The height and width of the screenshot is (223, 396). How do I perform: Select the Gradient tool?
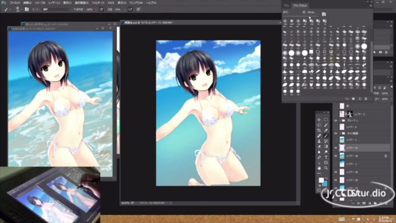pyautogui.click(x=326, y=146)
